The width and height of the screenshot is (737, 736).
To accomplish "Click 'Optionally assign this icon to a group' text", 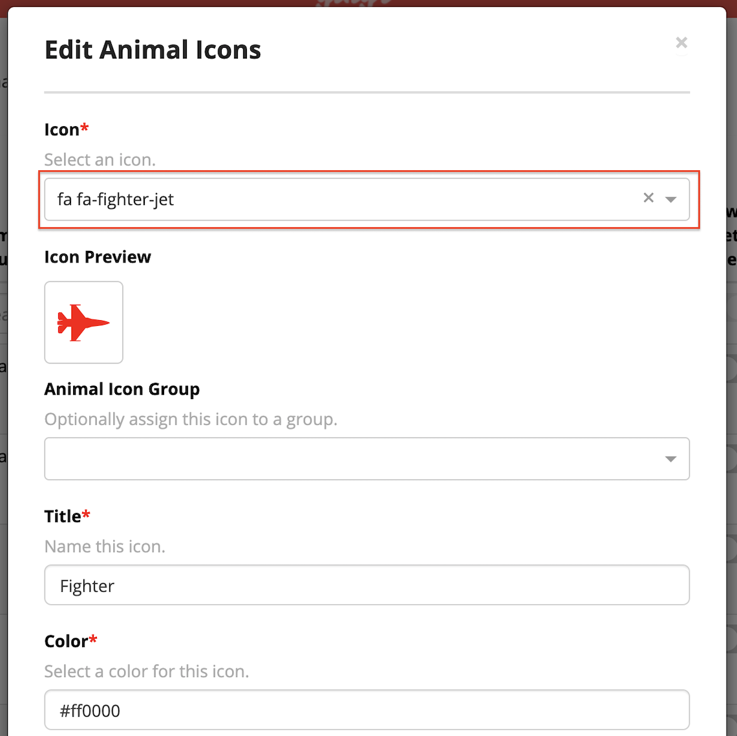I will tap(191, 419).
